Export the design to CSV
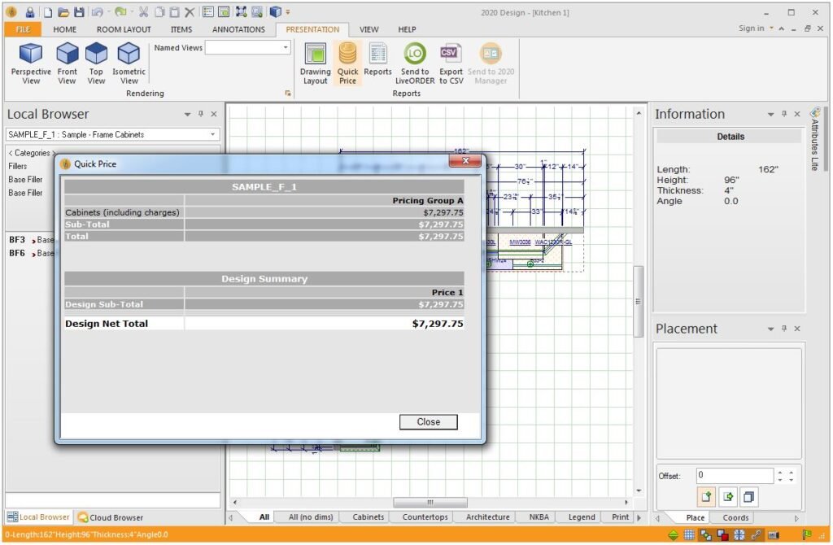This screenshot has height=545, width=833. (x=451, y=63)
